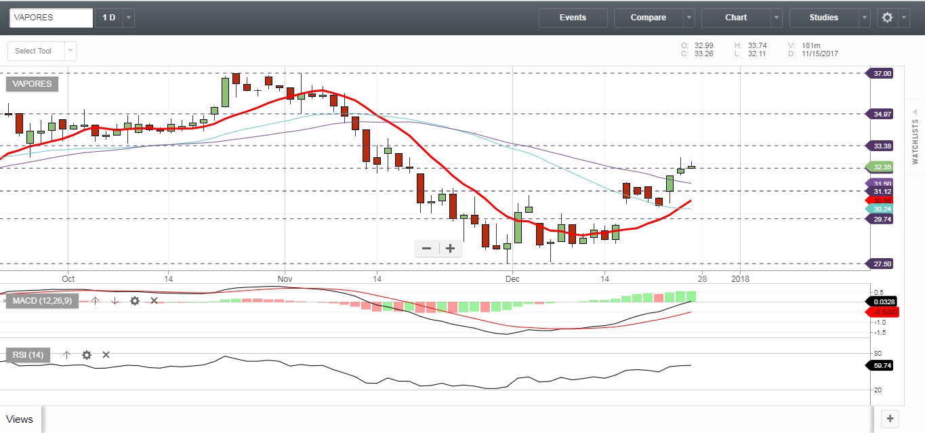Remove the MACD study panel
The width and height of the screenshot is (925, 433).
click(154, 300)
